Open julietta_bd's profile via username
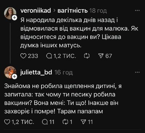Screen dimensions: 145x133 [x=36, y=72]
